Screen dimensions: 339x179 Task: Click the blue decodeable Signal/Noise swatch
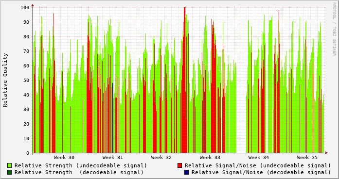pos(186,172)
